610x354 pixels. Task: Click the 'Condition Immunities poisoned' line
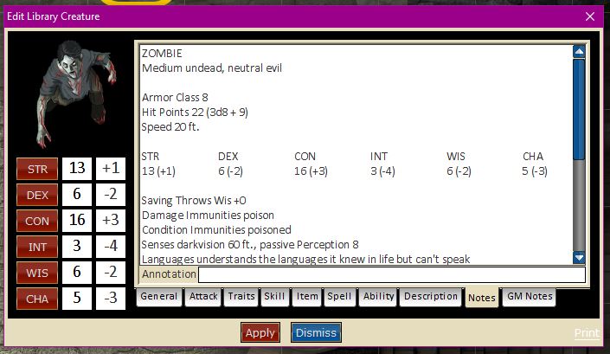(x=216, y=230)
